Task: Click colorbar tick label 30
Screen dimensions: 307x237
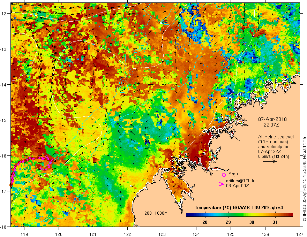Action: click(252, 222)
